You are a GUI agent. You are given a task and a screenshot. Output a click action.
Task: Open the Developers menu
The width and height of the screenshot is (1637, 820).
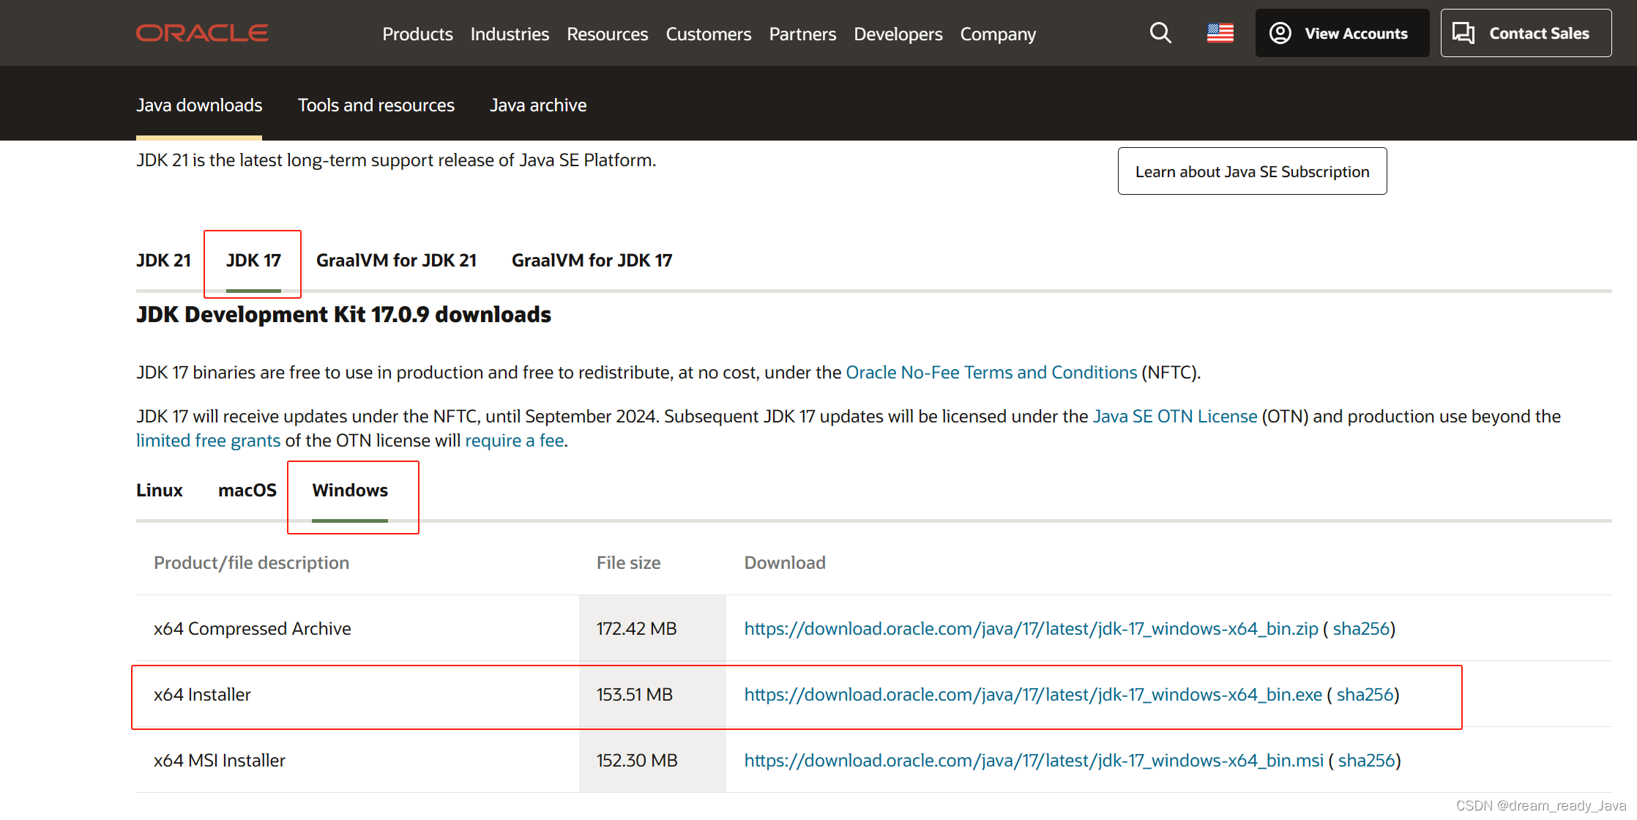pos(898,34)
